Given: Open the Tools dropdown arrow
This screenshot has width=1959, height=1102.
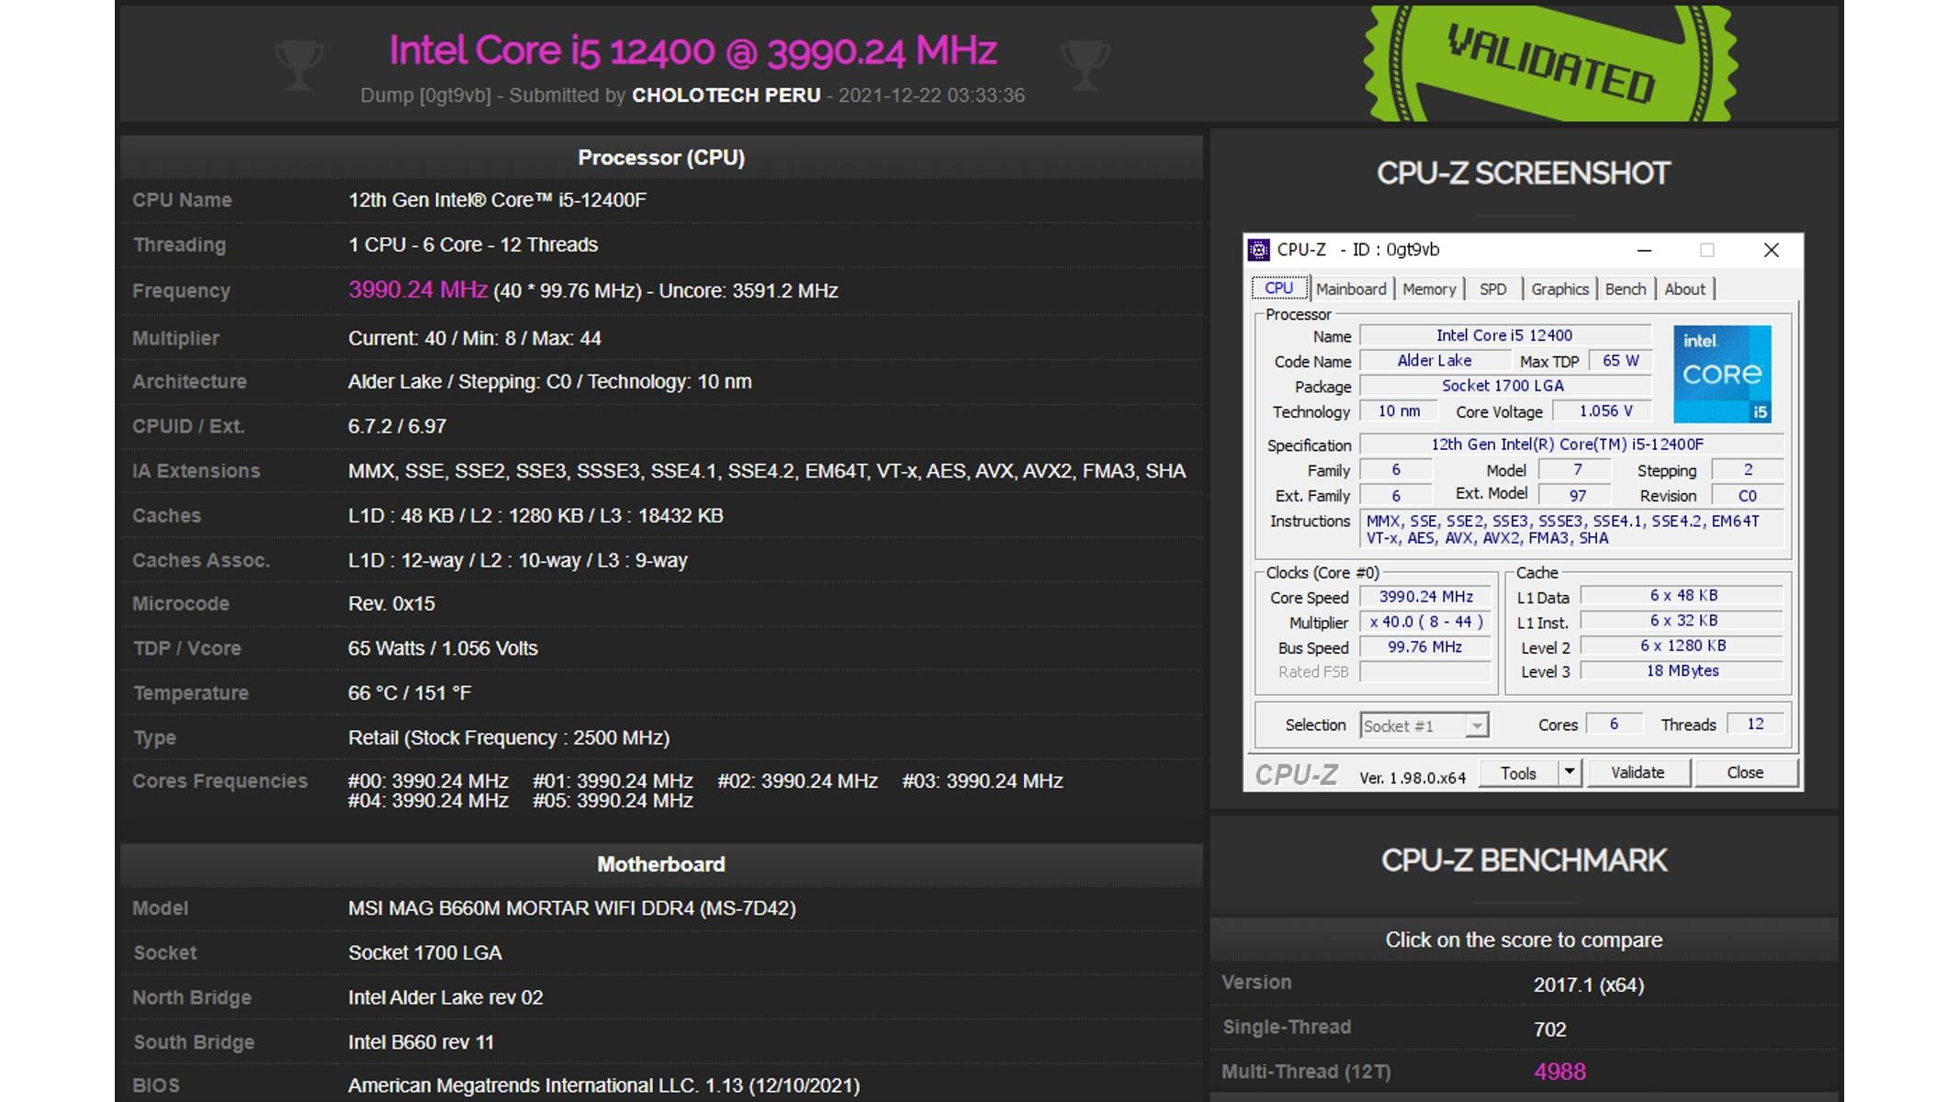Looking at the screenshot, I should coord(1571,772).
